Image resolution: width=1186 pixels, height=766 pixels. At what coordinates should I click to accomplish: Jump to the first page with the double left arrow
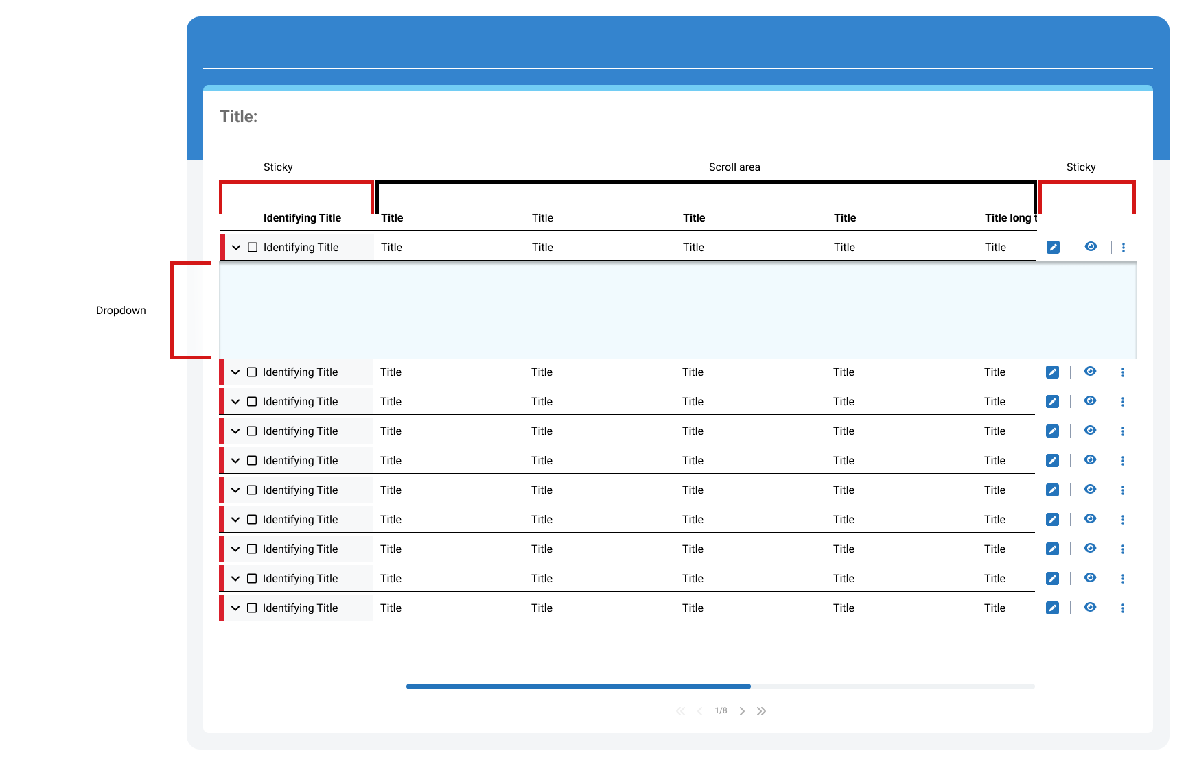click(681, 711)
